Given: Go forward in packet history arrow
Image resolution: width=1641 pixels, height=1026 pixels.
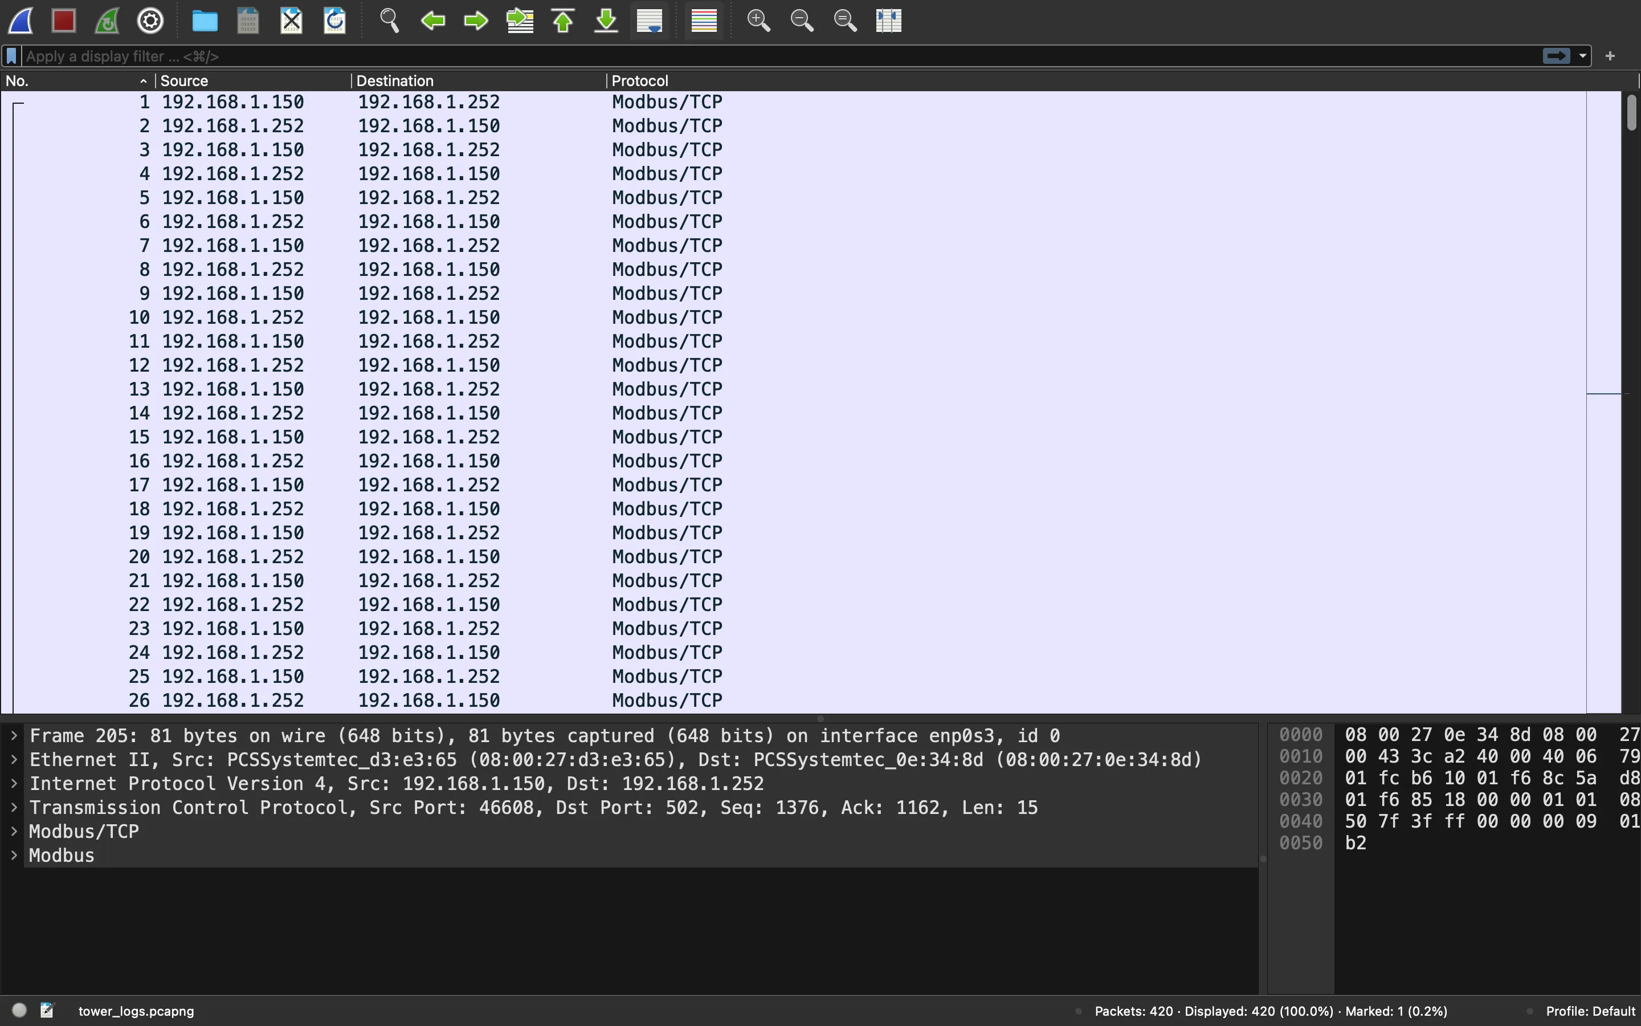Looking at the screenshot, I should tap(476, 21).
